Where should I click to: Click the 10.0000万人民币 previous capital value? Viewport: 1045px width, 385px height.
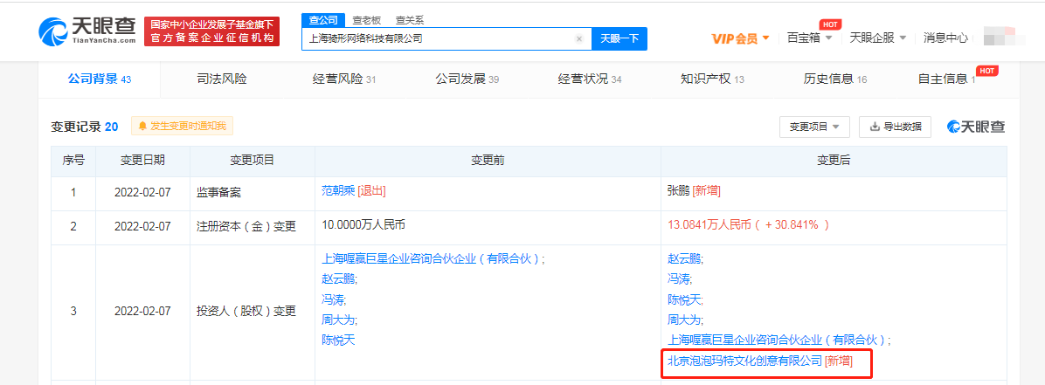363,225
